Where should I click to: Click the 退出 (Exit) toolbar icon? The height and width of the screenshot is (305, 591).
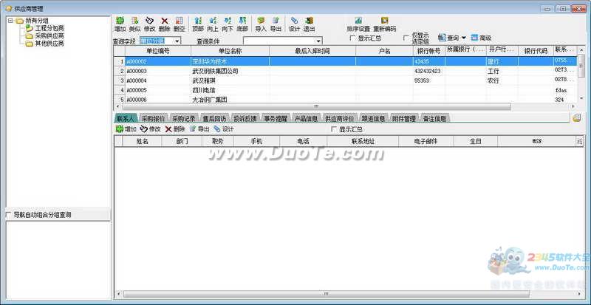click(x=309, y=23)
